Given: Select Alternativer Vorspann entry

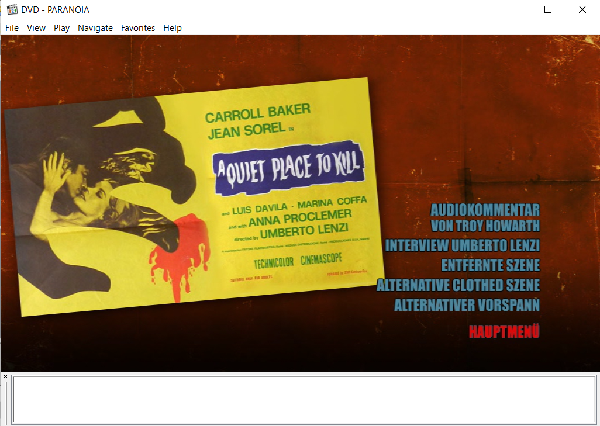Looking at the screenshot, I should coord(467,305).
